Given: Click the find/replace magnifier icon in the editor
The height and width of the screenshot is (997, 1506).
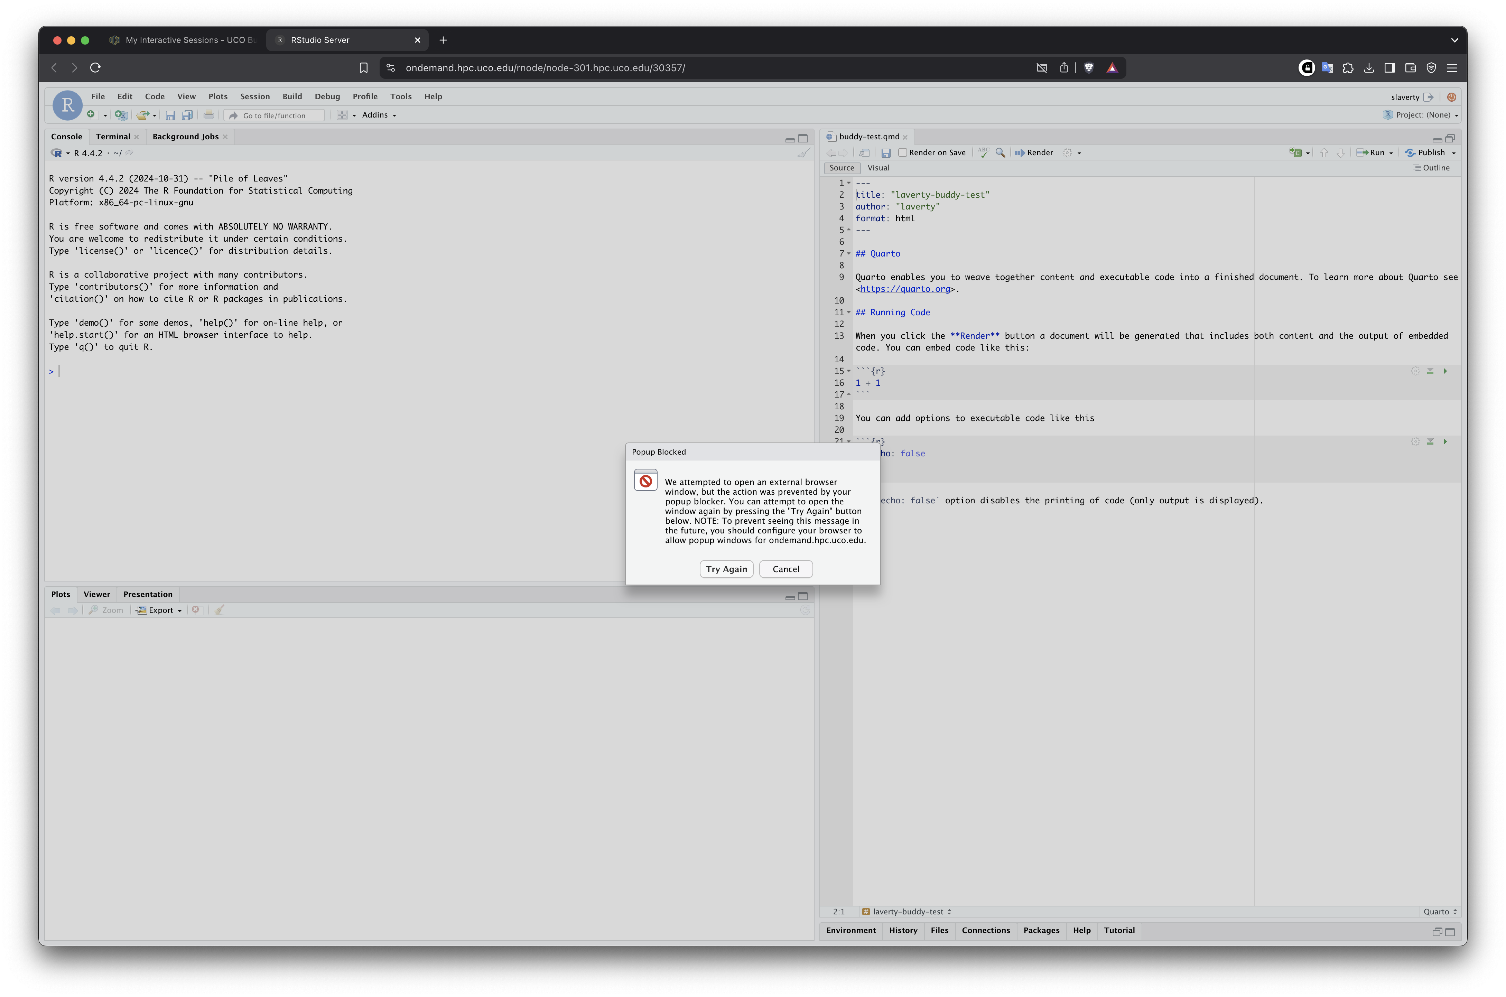Looking at the screenshot, I should 1000,152.
